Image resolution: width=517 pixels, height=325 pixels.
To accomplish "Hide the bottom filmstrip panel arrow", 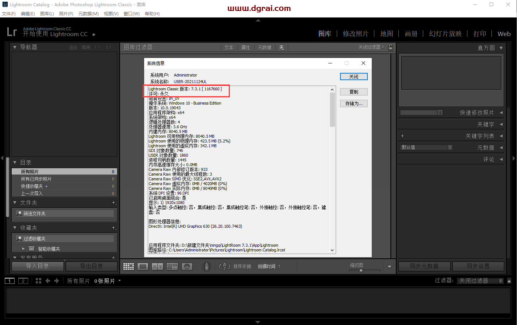I will click(x=258, y=322).
